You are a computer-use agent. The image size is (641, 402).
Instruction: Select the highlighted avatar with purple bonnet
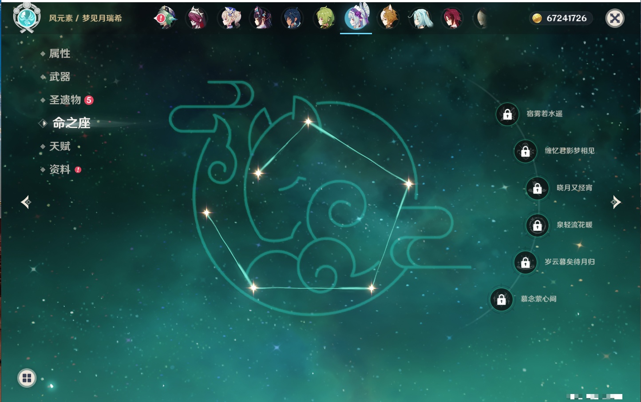356,18
